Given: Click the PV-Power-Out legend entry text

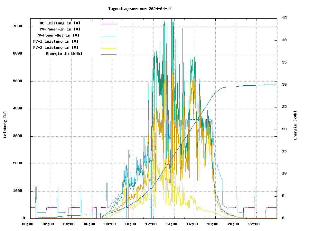Looking at the screenshot, I should tap(58, 35).
